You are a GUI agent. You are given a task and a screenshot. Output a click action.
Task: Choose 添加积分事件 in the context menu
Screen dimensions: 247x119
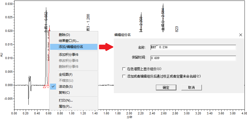[74, 54]
